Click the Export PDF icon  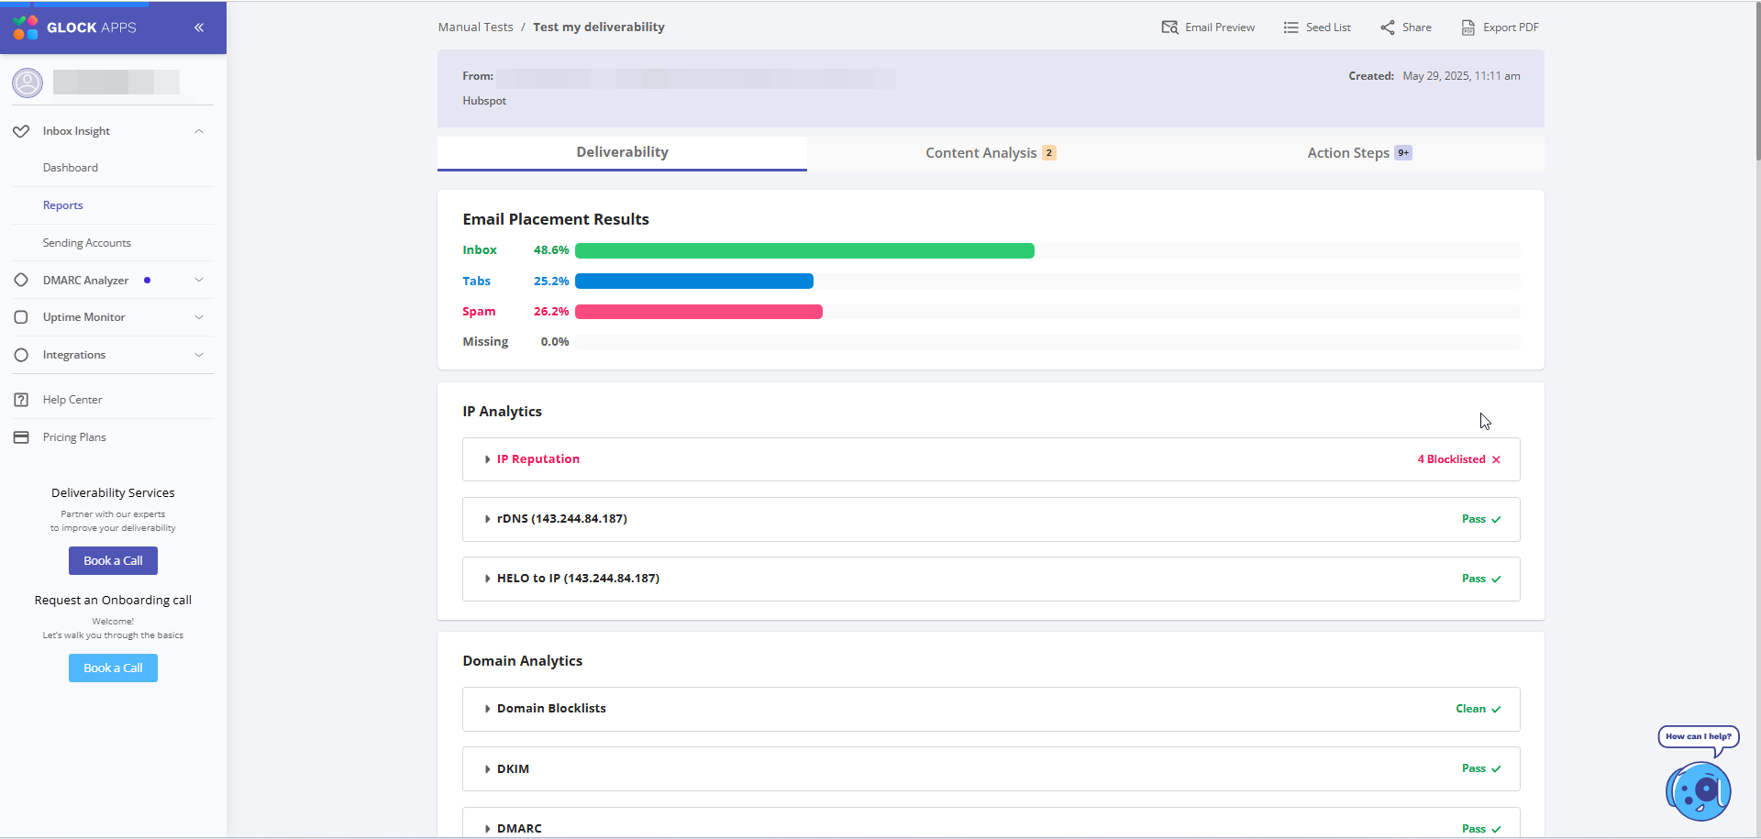1467,28
